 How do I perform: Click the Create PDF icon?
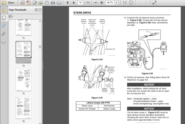pyautogui.click(x=28, y=2)
